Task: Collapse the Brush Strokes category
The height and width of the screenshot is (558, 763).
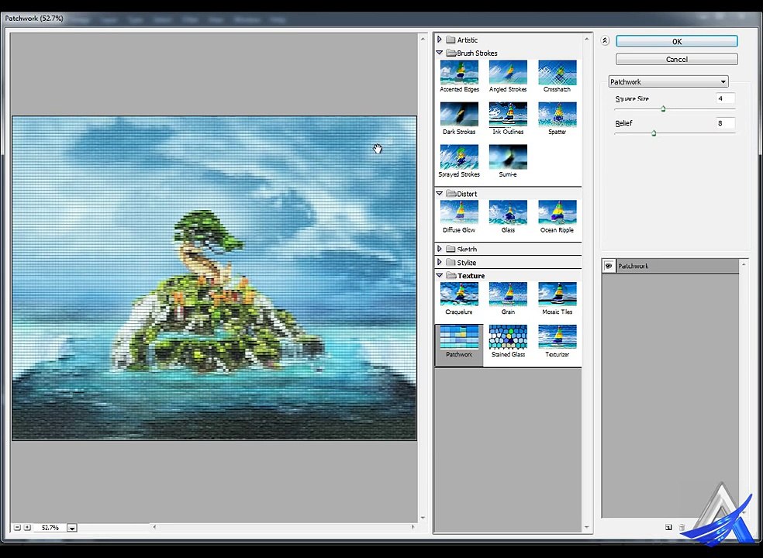Action: pyautogui.click(x=440, y=53)
